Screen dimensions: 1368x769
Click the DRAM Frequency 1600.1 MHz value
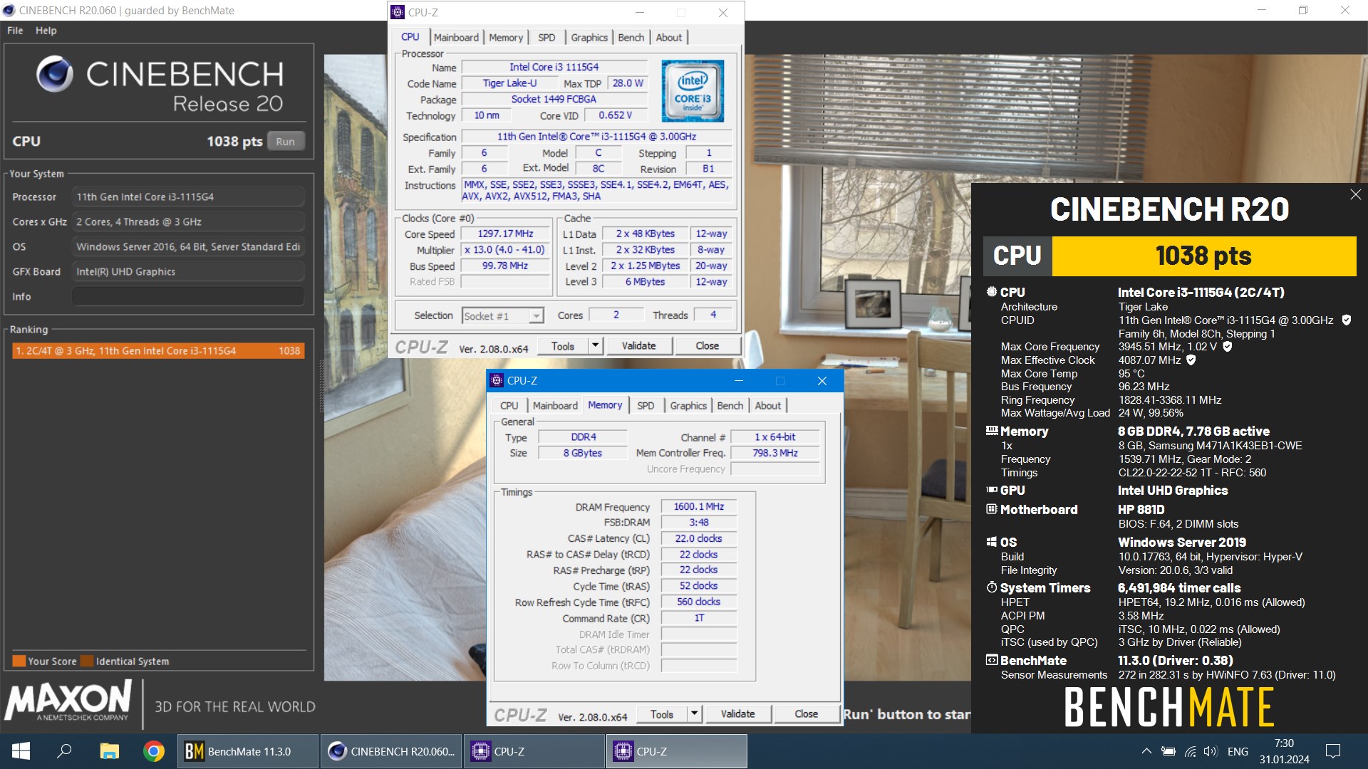[x=698, y=506]
